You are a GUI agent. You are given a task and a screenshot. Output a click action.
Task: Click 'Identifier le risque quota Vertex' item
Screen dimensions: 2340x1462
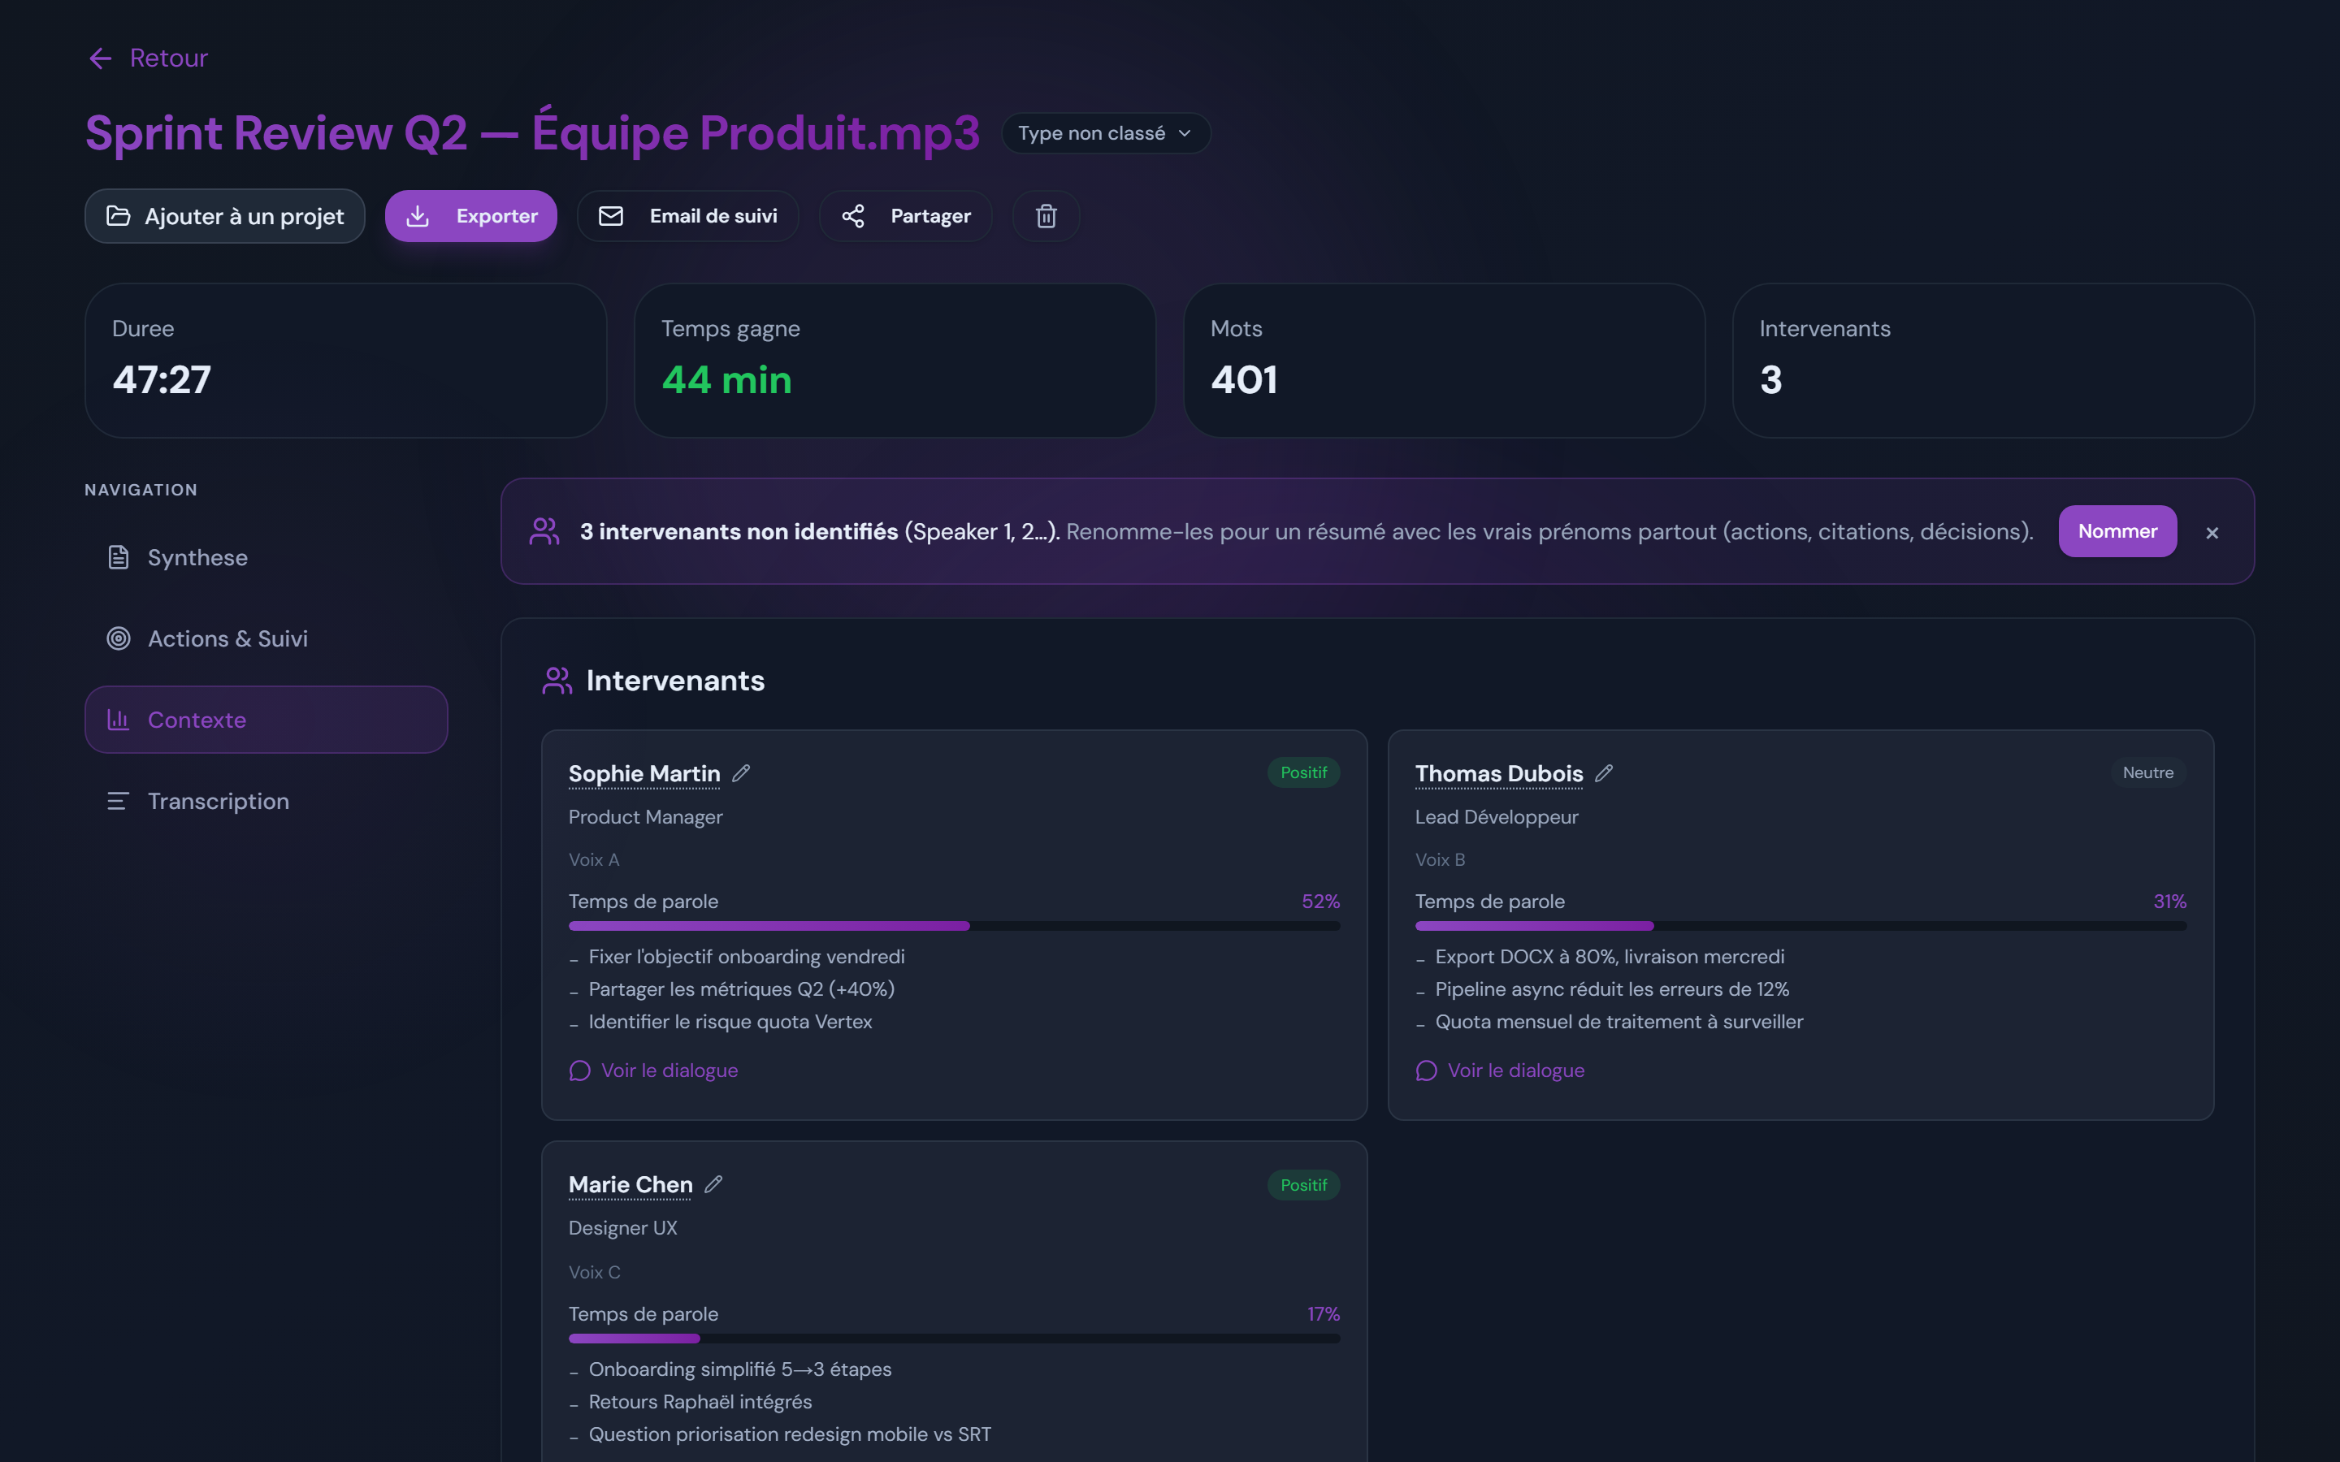[730, 1022]
